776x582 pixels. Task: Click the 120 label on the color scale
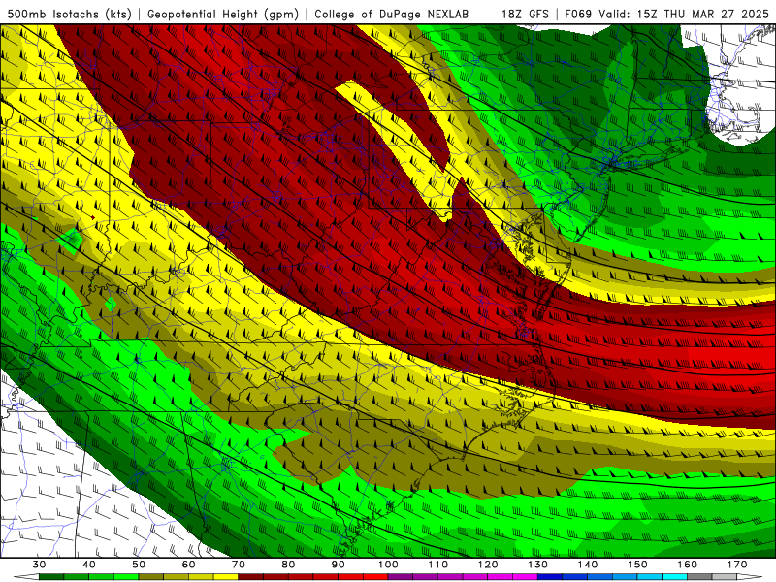488,565
